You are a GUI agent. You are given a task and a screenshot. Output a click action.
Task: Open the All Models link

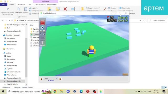tap(51, 81)
